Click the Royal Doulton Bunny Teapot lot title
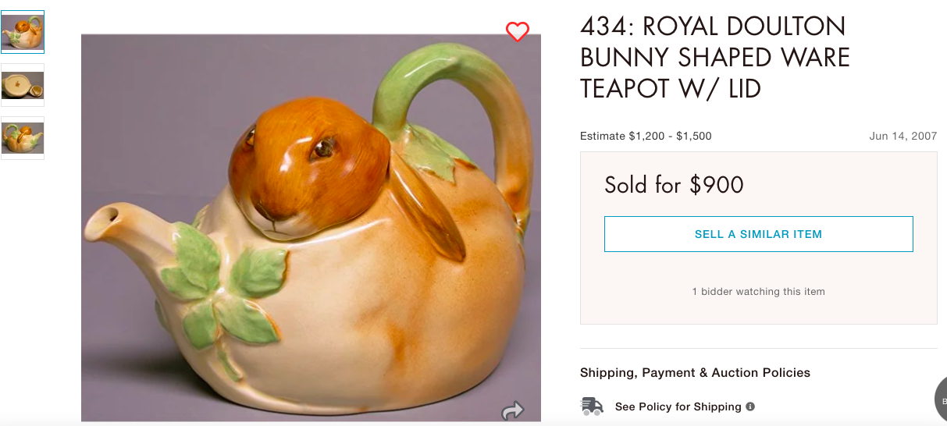This screenshot has width=947, height=426. [x=714, y=57]
